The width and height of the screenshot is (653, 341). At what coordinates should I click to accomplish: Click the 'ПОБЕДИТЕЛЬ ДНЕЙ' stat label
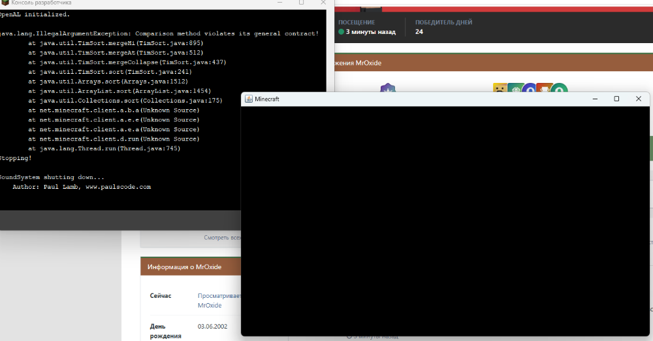(x=443, y=22)
